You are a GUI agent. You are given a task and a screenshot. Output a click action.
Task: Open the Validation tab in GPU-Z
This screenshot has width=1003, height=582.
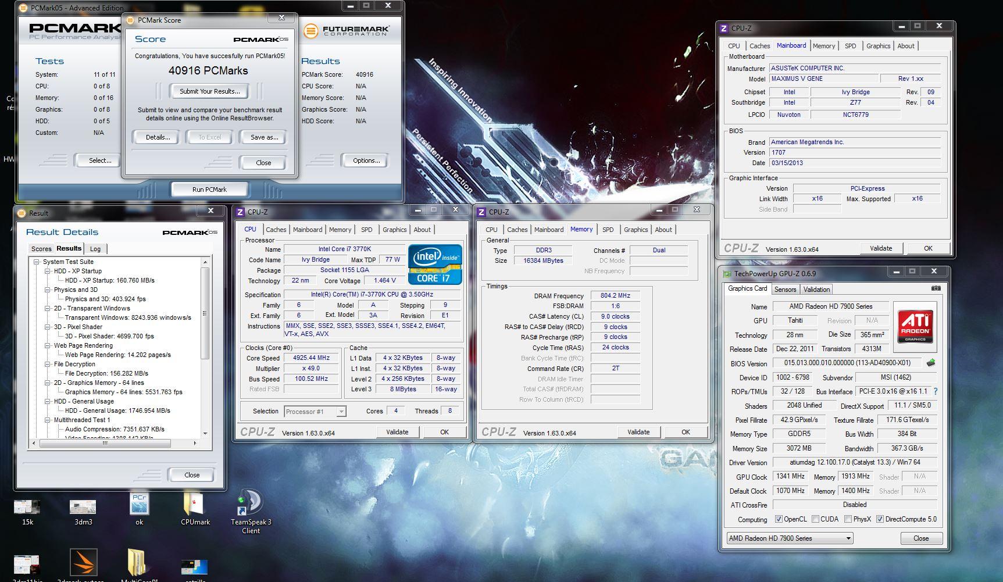(816, 290)
